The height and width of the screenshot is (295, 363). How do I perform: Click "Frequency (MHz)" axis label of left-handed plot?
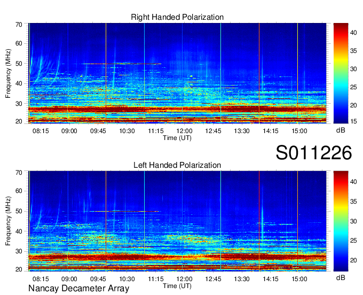[x=8, y=221]
